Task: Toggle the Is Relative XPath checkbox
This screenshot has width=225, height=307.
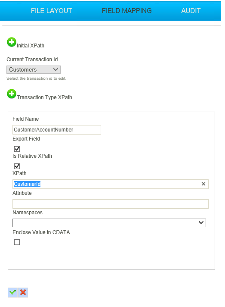Action: pos(17,166)
